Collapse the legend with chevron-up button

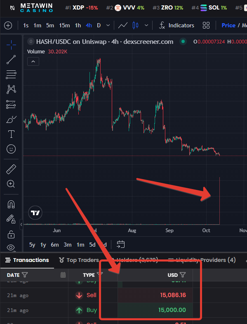[x=33, y=62]
